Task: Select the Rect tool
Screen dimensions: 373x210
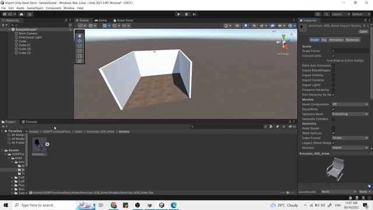Action: point(80,56)
